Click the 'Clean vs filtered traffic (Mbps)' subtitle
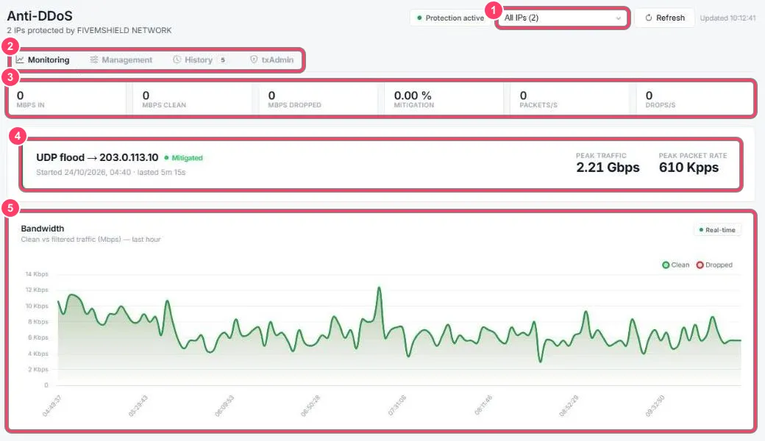 [90, 240]
